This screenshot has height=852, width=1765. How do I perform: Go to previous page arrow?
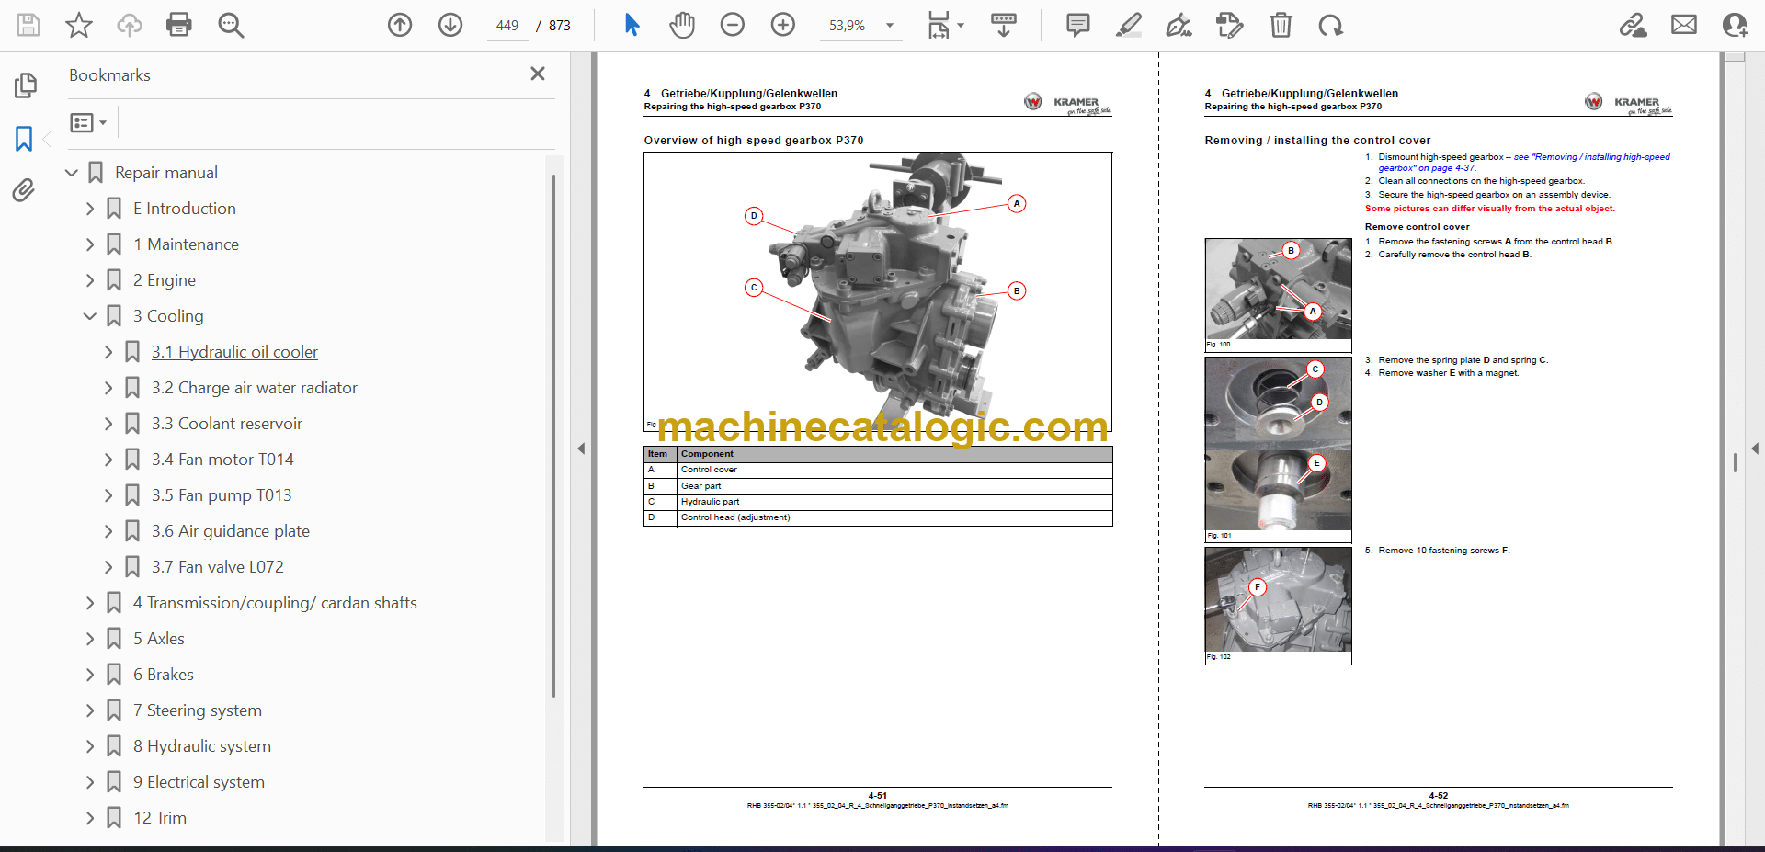click(x=400, y=25)
